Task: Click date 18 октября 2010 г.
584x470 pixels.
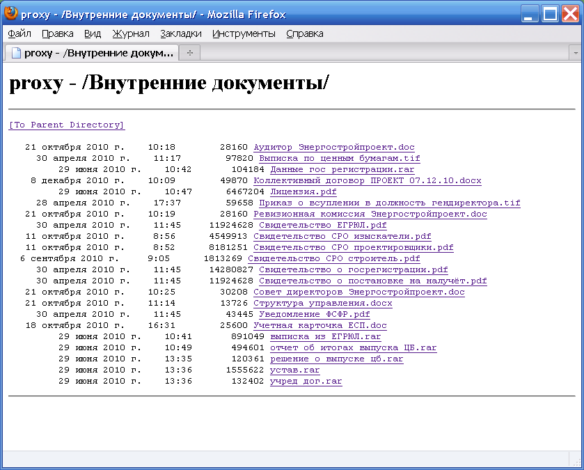Action: [x=75, y=326]
